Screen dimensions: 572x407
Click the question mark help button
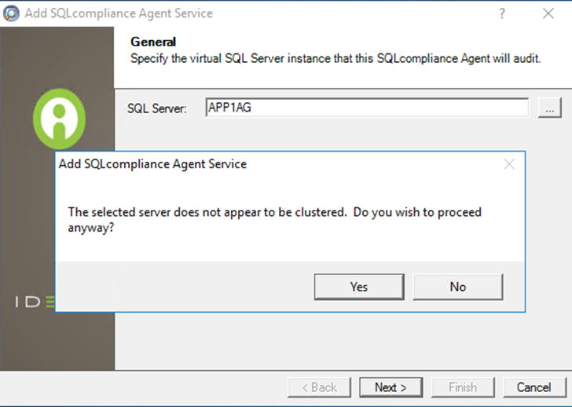[x=502, y=13]
